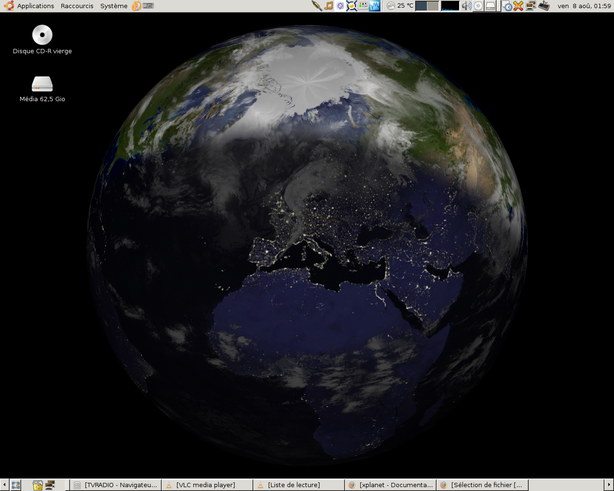The height and width of the screenshot is (491, 614).
Task: Click the blue waveform system monitor icon
Action: click(375, 6)
